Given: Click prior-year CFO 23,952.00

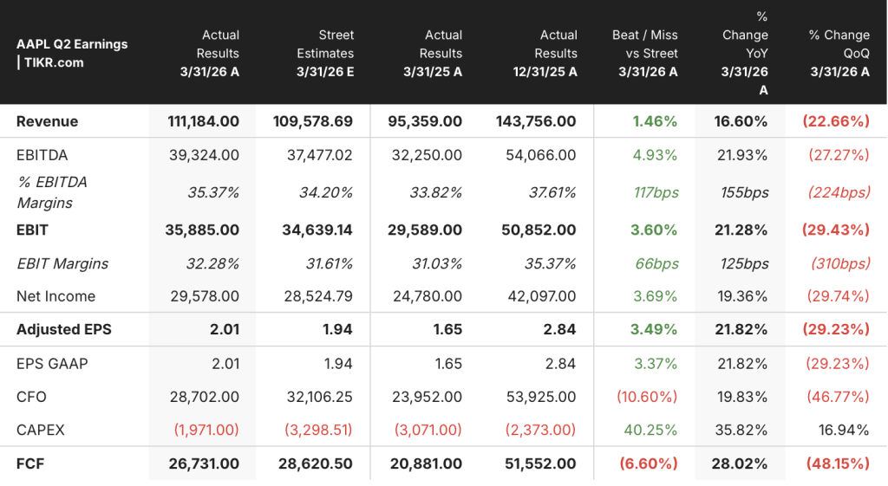Looking at the screenshot, I should pos(427,397).
